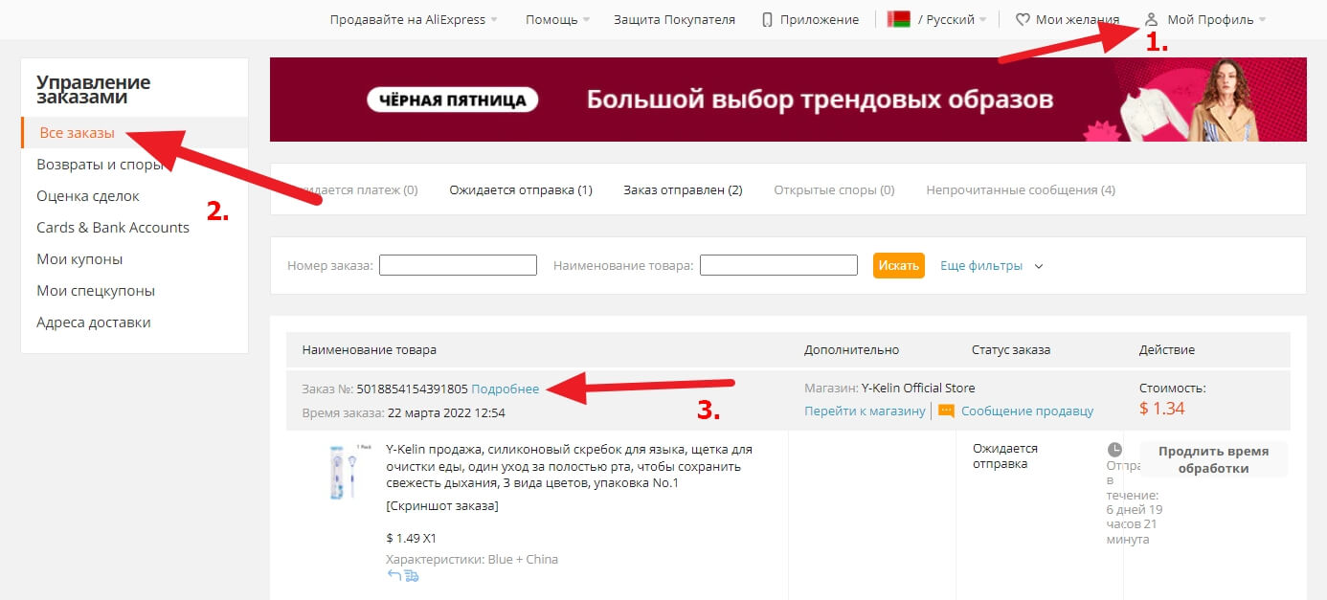
Task: Click the country flag icon
Action: (x=898, y=19)
